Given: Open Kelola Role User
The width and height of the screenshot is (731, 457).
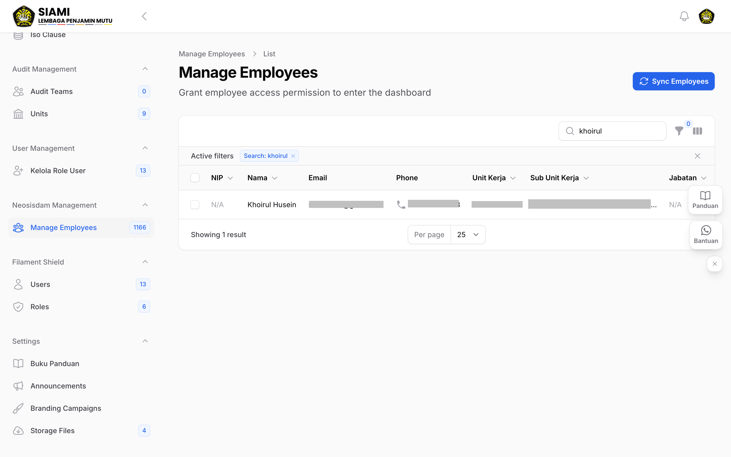Looking at the screenshot, I should pos(81,170).
